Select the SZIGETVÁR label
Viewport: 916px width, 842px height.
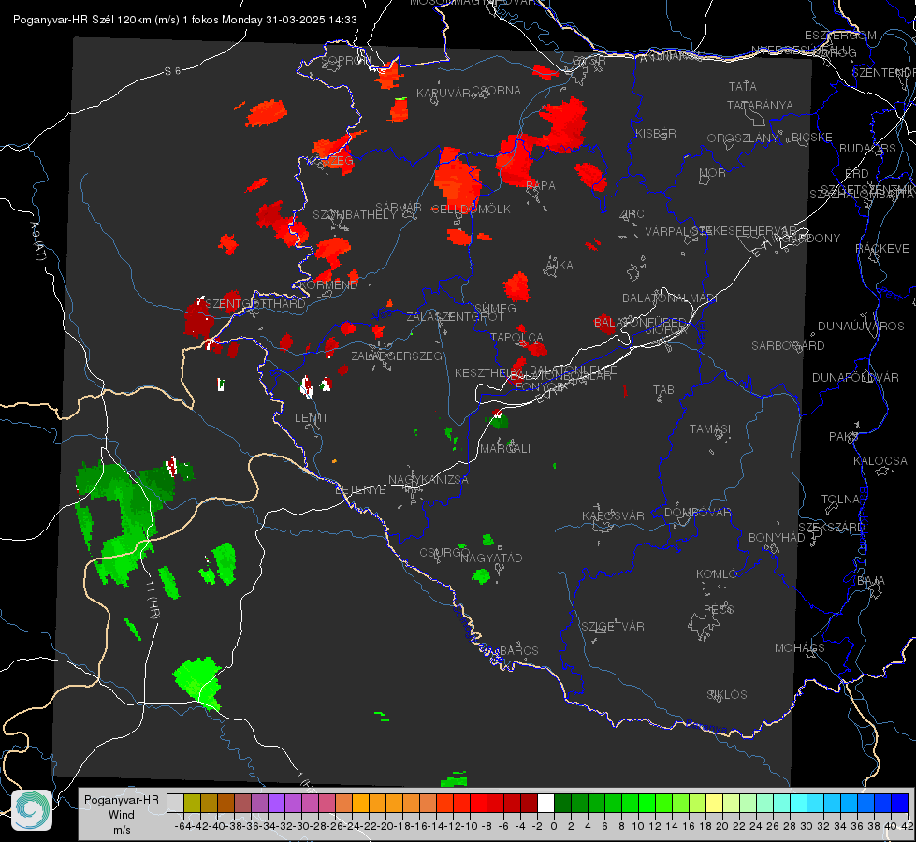(613, 627)
